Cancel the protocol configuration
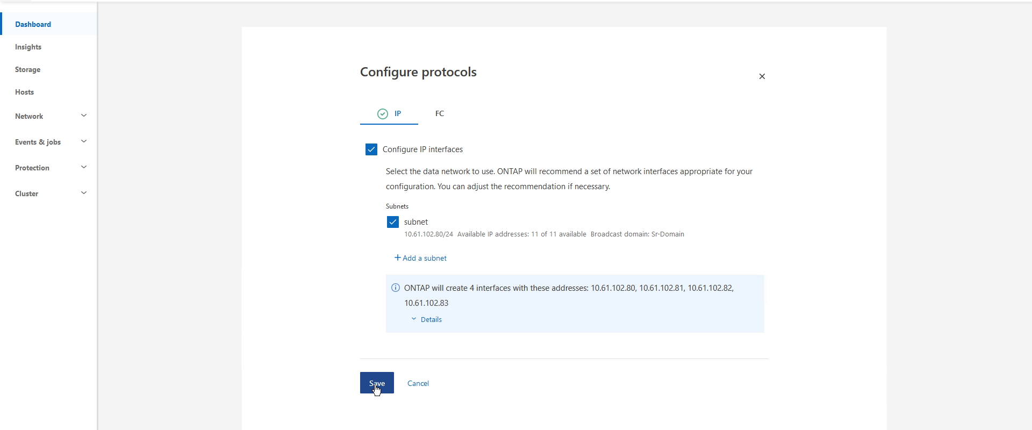 click(418, 383)
